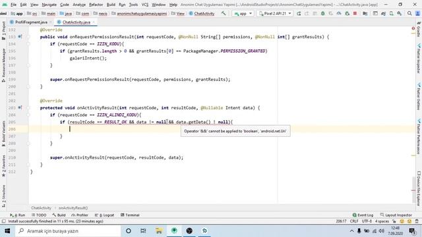The height and width of the screenshot is (237, 422).
Task: Open the Build menu
Action: pyautogui.click(x=111, y=5)
